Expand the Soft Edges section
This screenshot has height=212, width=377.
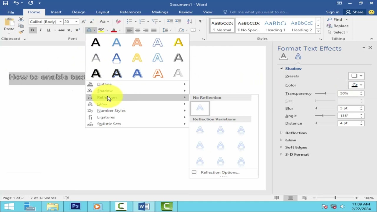(x=281, y=147)
